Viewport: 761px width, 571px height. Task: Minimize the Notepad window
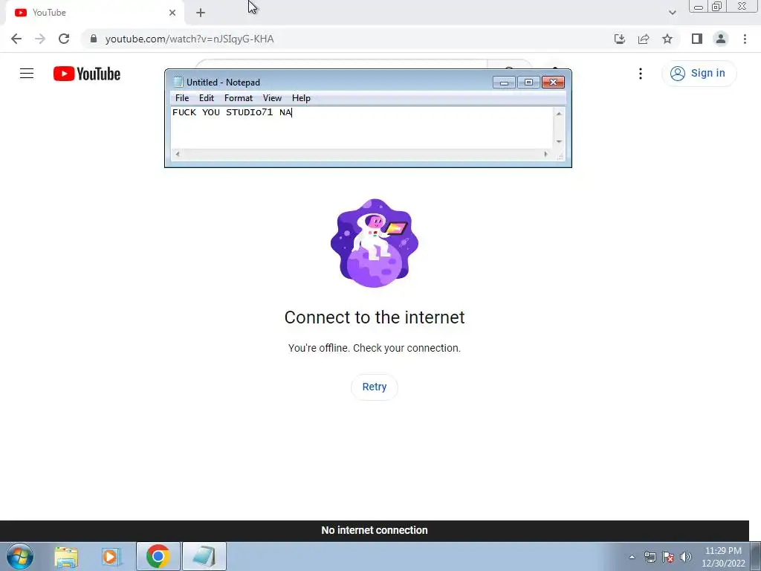pos(504,82)
